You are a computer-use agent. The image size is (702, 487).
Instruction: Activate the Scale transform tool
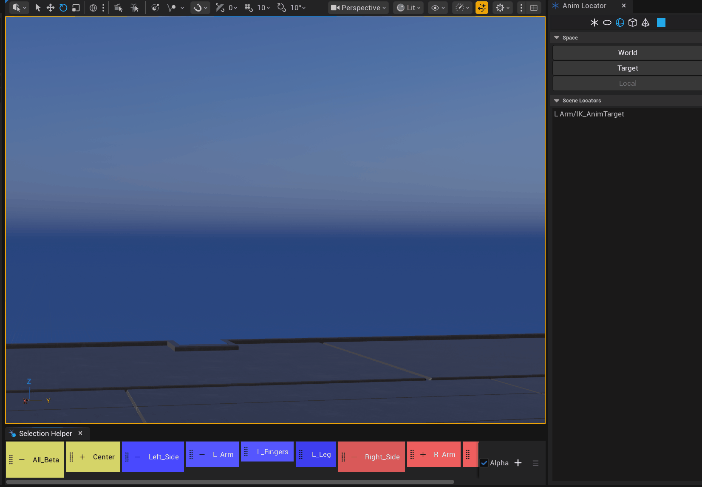point(76,8)
